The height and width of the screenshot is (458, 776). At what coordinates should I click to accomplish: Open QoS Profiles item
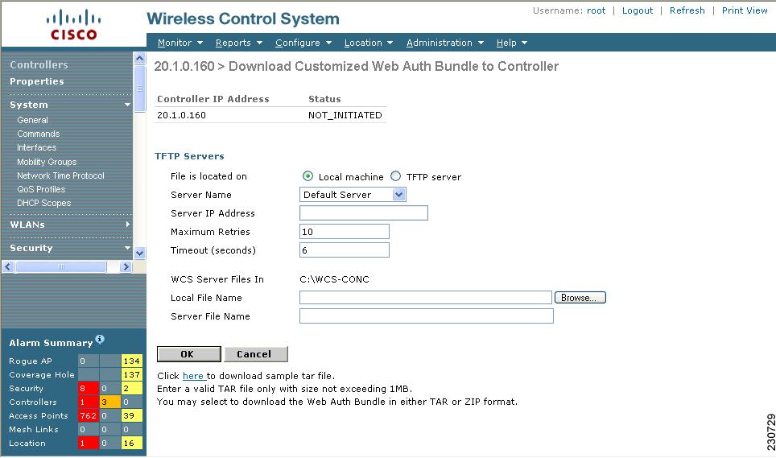[x=41, y=189]
